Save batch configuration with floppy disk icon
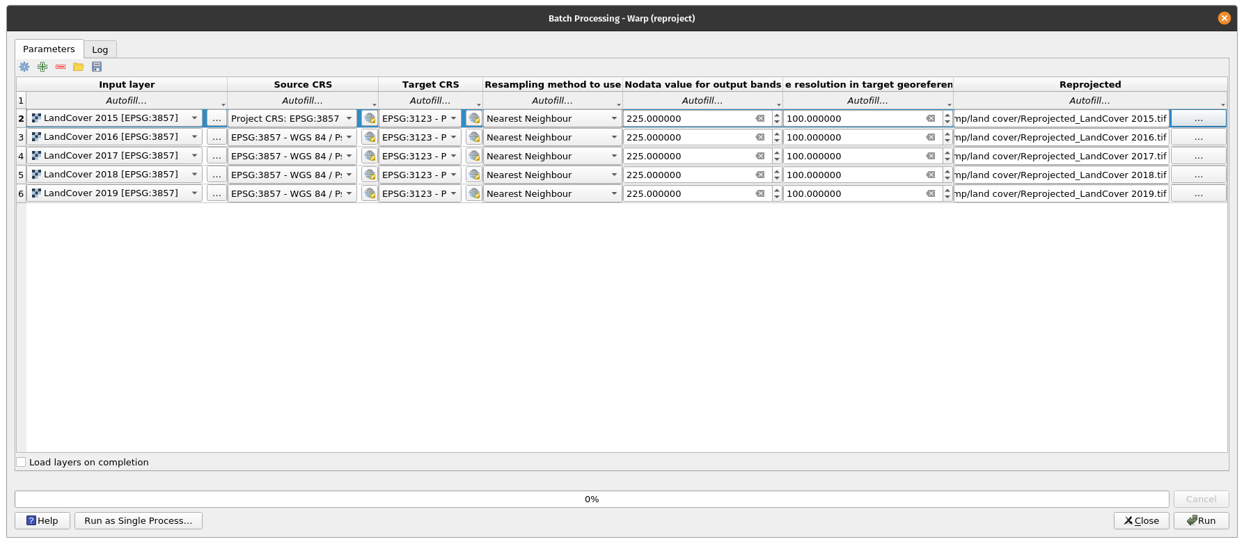The height and width of the screenshot is (544, 1244). 97,67
